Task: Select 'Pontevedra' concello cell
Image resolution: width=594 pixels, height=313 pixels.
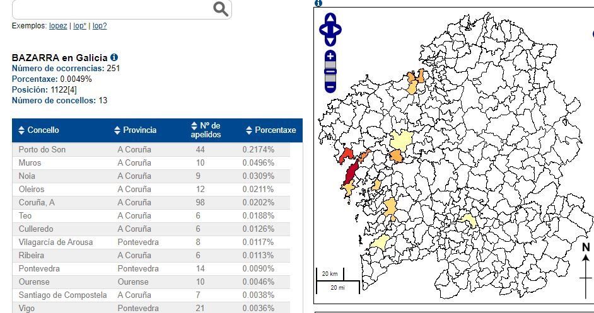Action: tap(39, 269)
